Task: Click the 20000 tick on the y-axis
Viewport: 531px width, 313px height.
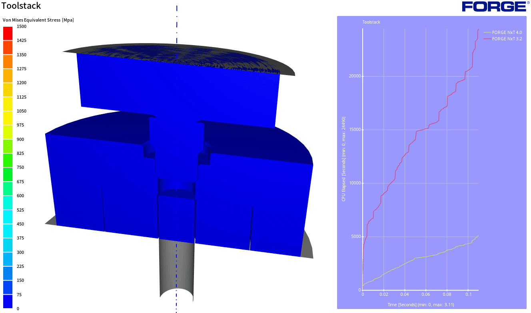Action: 353,76
